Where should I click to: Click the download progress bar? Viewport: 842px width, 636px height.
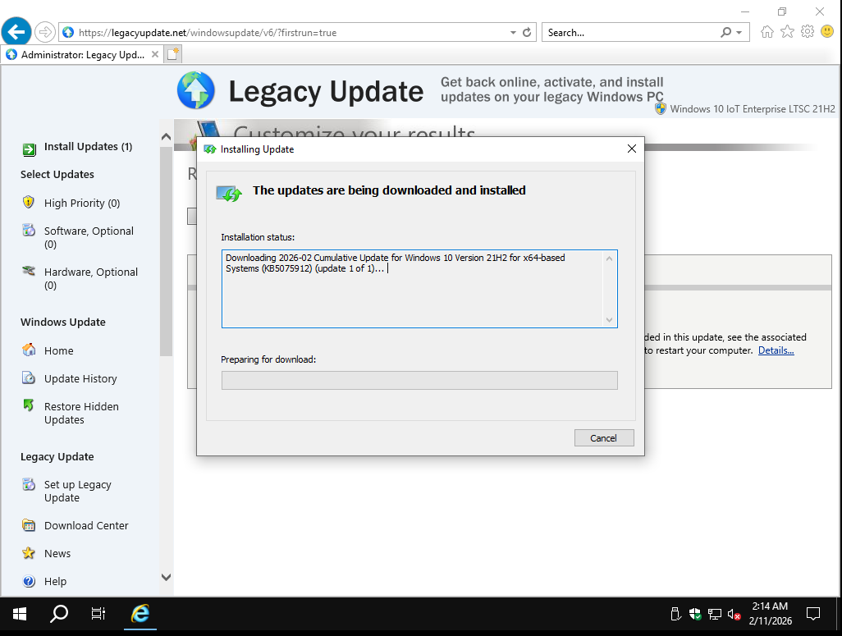tap(419, 380)
